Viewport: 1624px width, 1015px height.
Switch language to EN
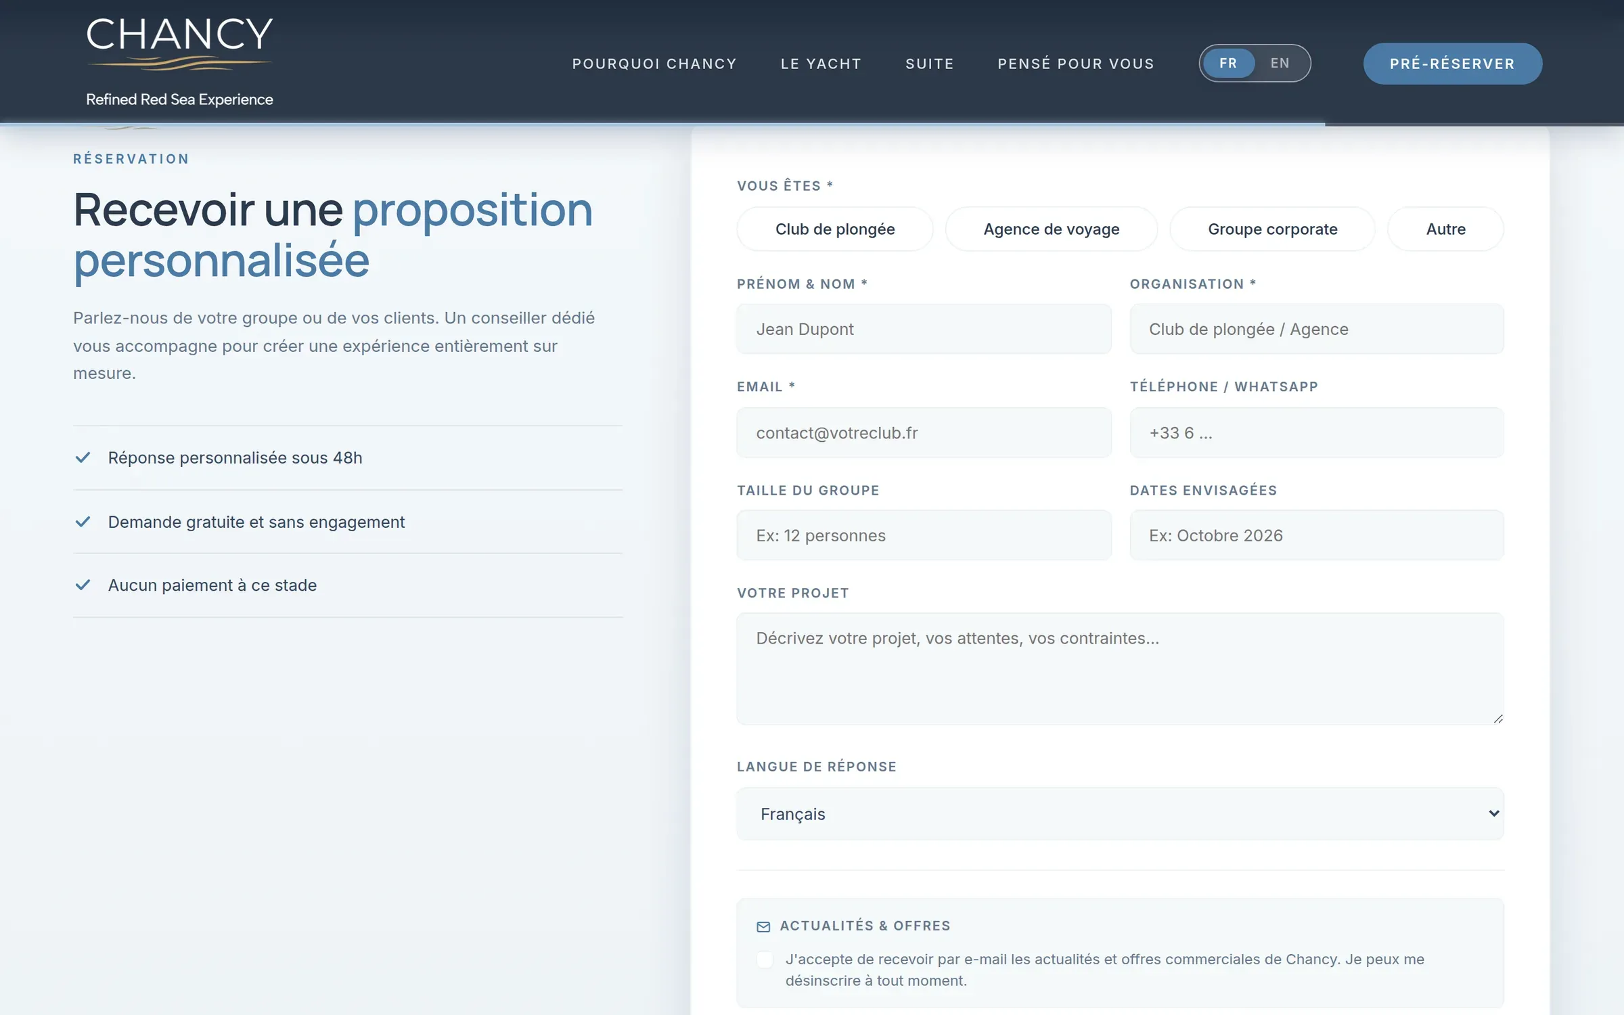(1280, 63)
